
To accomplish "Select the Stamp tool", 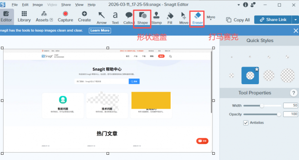I will click(x=157, y=18).
